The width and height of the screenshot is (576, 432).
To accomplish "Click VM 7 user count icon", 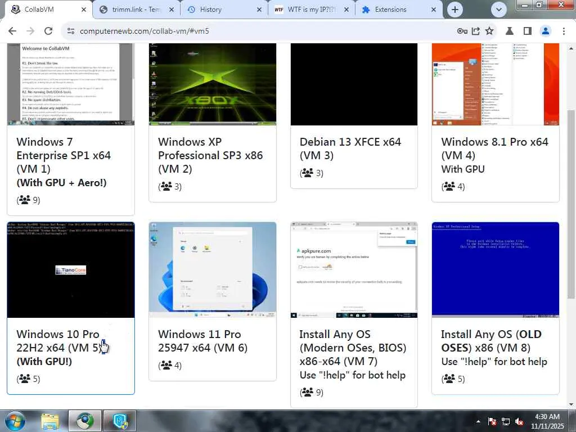I will pyautogui.click(x=308, y=392).
